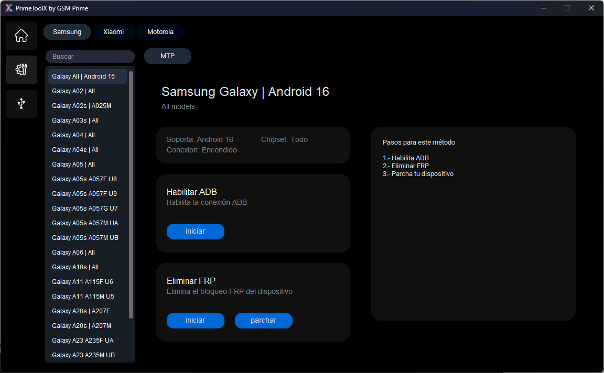
Task: Start Habilitar ADB with iniciar button
Action: tap(195, 231)
